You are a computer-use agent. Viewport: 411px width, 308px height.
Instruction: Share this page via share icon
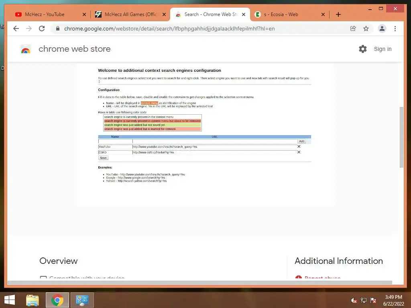tap(353, 28)
